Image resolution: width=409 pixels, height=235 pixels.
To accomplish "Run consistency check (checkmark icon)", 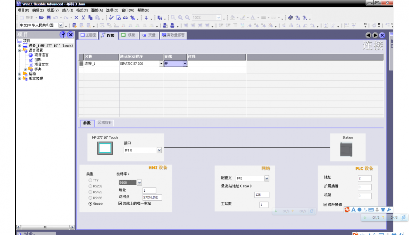I will (111, 18).
